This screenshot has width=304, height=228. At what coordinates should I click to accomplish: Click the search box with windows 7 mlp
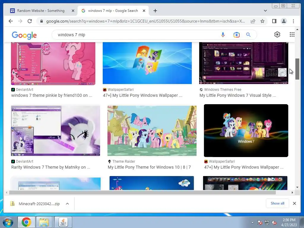pyautogui.click(x=136, y=35)
